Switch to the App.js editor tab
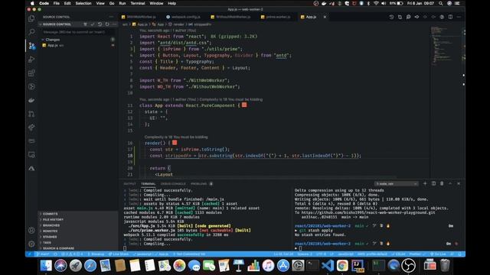This screenshot has width=490, height=275. (311, 17)
